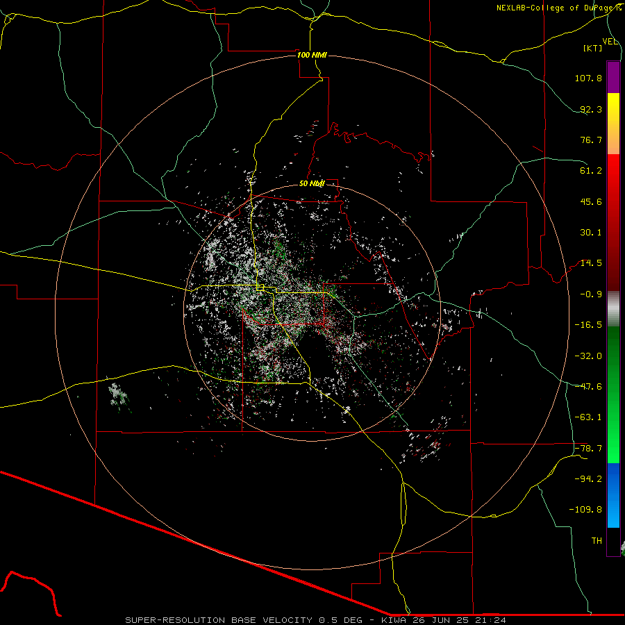Screen dimensions: 625x625
Task: Click the -78.7 legend value
Action: [588, 449]
